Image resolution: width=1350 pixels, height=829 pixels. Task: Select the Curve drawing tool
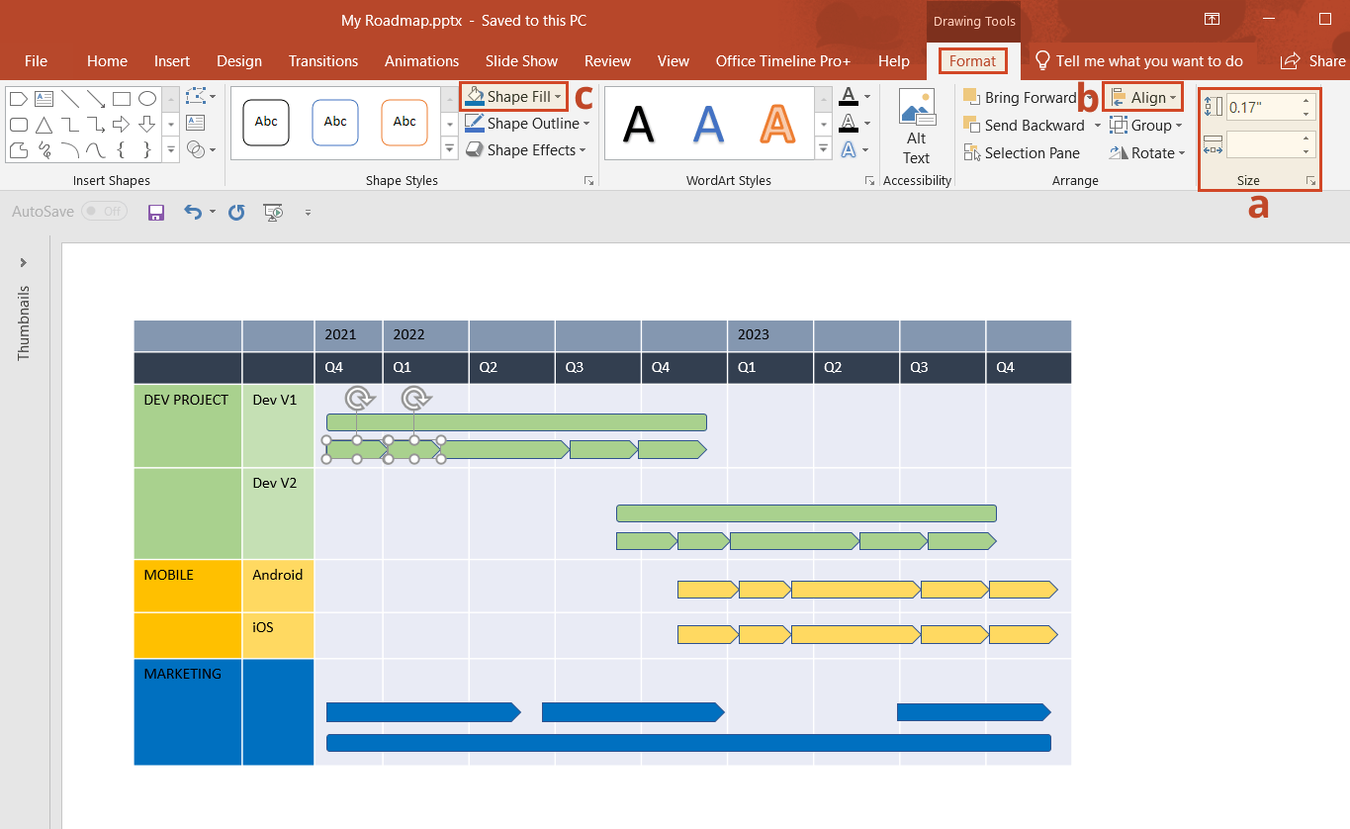[70, 149]
